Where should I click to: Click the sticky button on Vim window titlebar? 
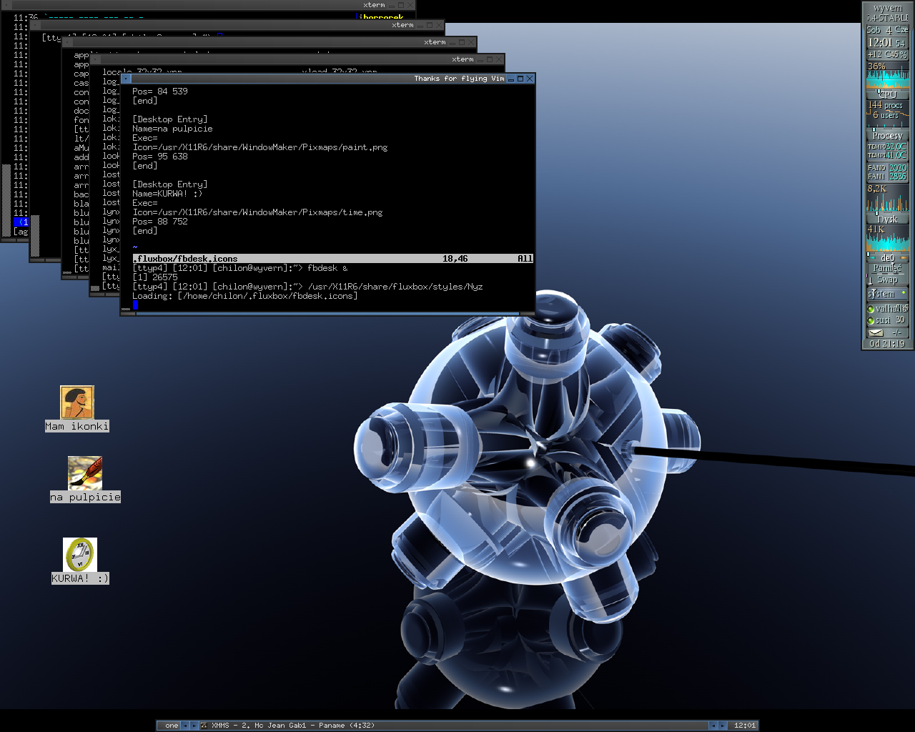(127, 79)
